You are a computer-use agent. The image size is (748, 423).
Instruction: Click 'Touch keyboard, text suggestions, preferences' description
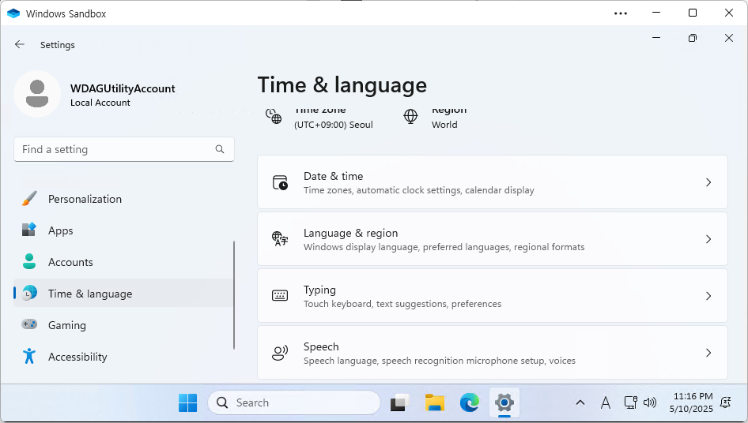[x=402, y=304]
